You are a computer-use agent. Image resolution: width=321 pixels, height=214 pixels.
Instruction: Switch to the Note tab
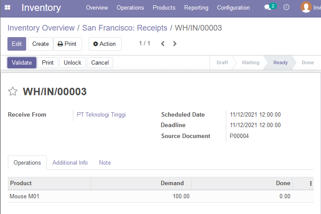105,162
